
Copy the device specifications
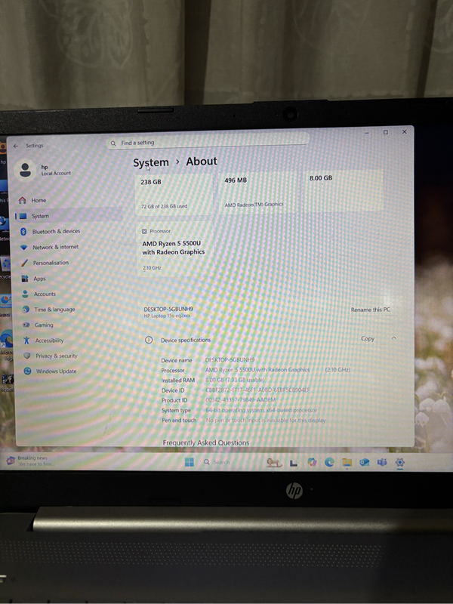pos(368,338)
